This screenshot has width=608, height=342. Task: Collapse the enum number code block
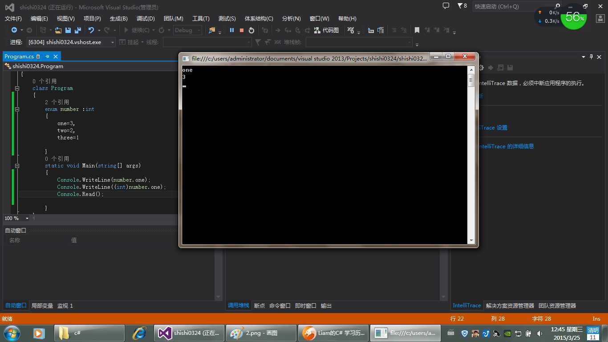click(x=17, y=109)
